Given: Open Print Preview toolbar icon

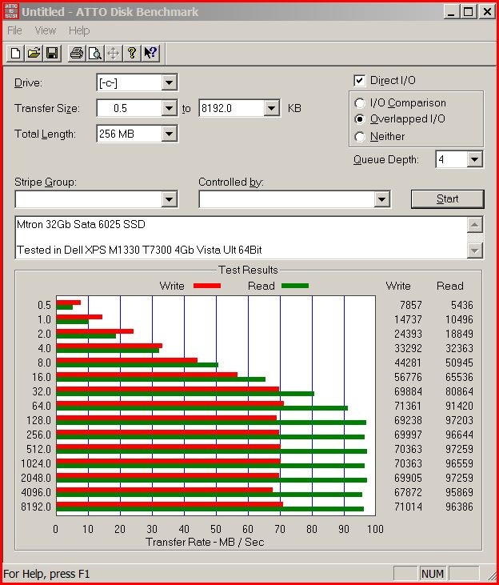Looking at the screenshot, I should coord(95,53).
